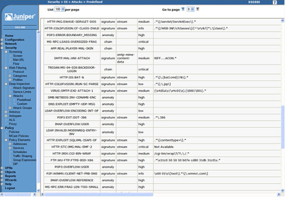Collapse the Deep Inspection tree node

[6, 84]
